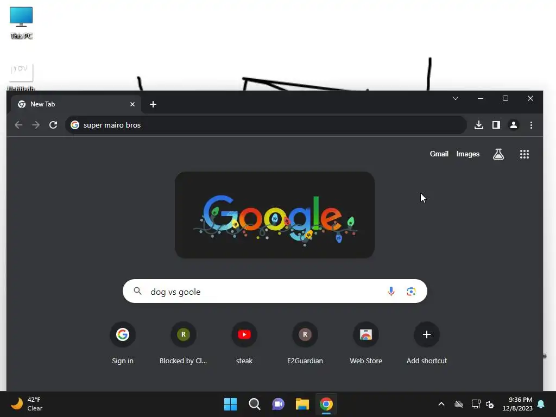This screenshot has height=417, width=556.
Task: Click the back navigation arrow in Chrome
Action: click(x=18, y=125)
